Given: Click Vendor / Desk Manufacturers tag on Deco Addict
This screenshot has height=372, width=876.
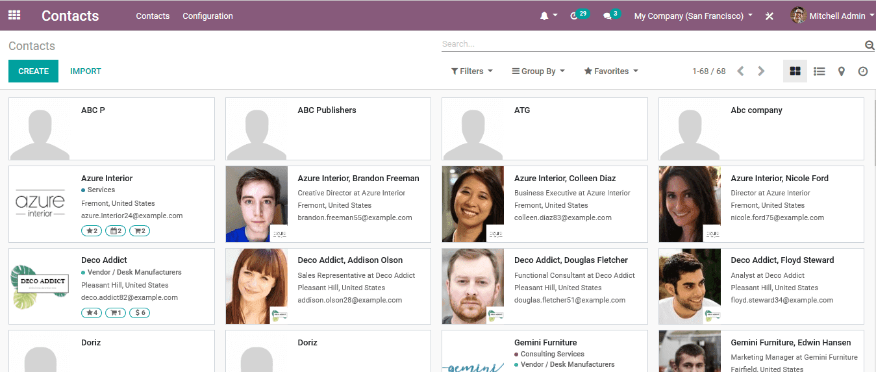Looking at the screenshot, I should (131, 273).
